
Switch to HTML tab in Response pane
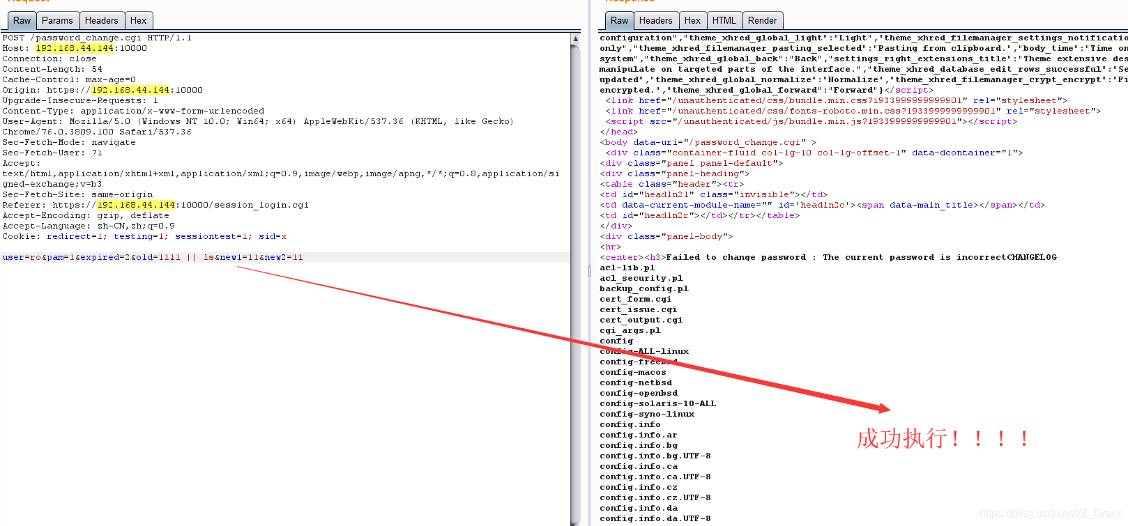(724, 21)
